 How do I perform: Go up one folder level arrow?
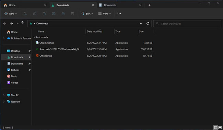click(22, 23)
